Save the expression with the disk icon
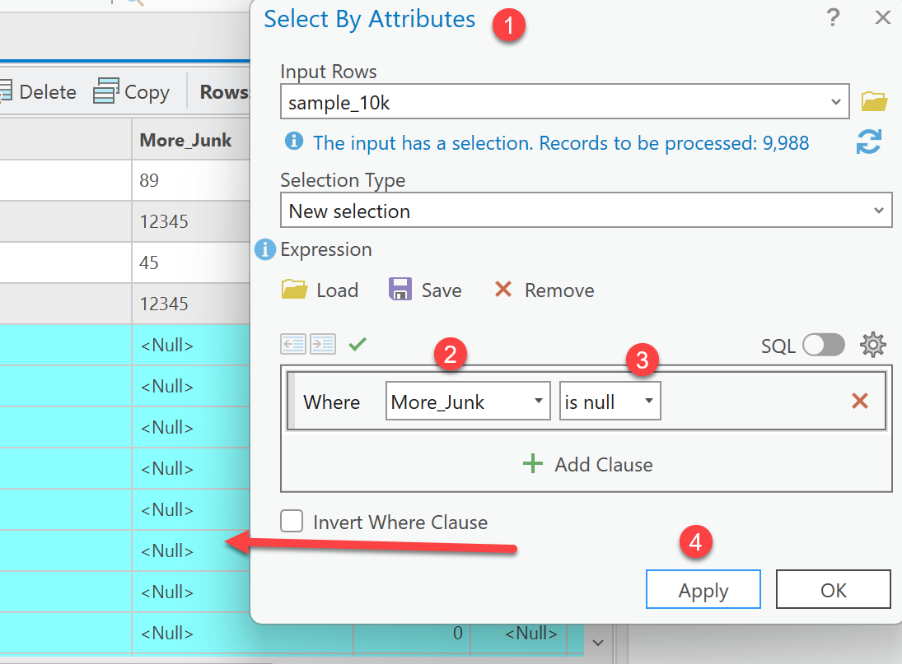The width and height of the screenshot is (902, 664). coord(400,290)
